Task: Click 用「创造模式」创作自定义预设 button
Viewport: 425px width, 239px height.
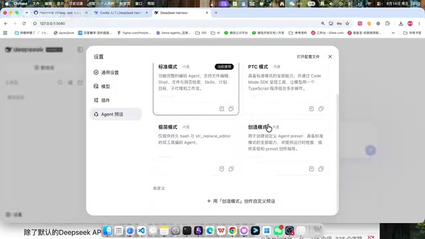Action: 241,201
